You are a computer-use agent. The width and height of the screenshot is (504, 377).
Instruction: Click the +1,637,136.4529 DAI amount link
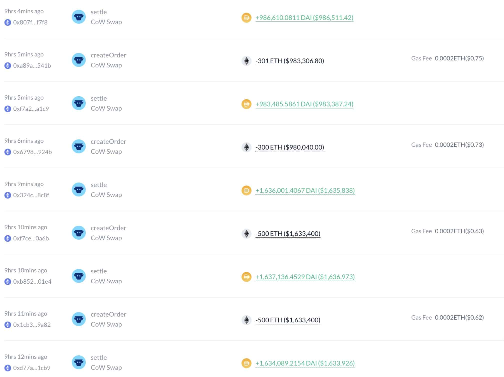click(305, 277)
